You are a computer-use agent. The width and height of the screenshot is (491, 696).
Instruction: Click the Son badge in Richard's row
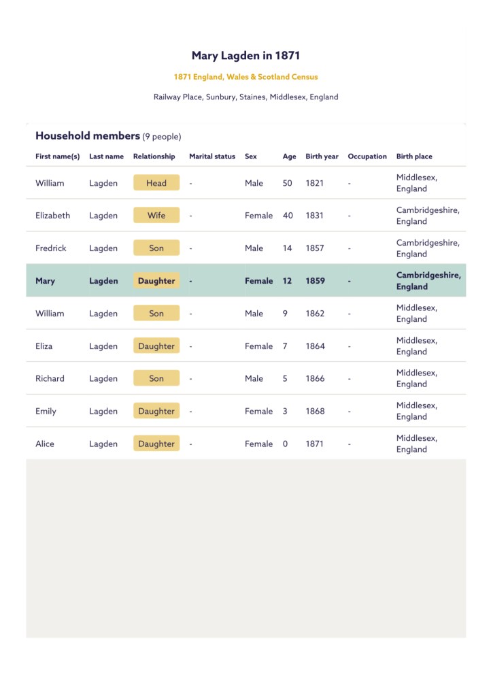(156, 379)
